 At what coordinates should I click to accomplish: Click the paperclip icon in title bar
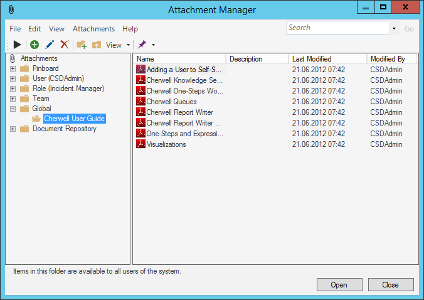[11, 10]
